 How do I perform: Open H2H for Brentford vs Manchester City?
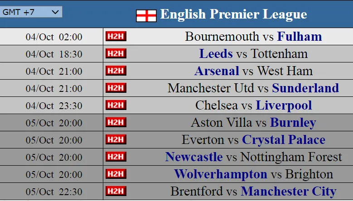116,191
